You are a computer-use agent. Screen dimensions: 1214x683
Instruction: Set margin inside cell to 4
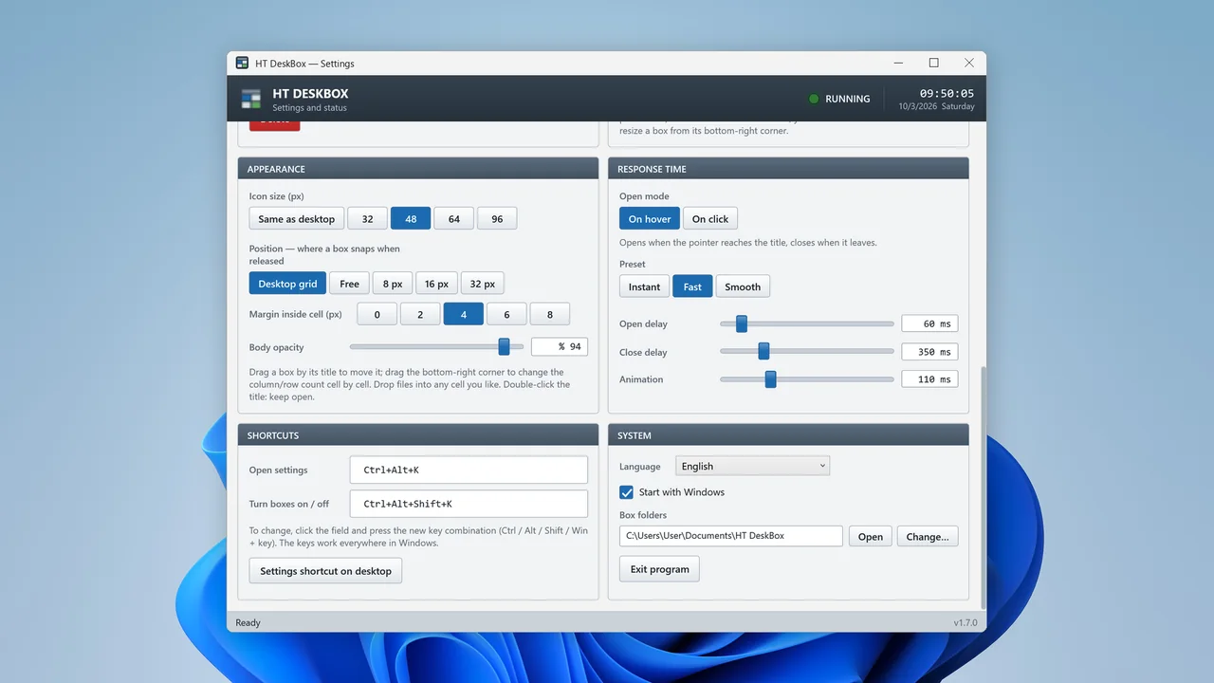point(463,315)
